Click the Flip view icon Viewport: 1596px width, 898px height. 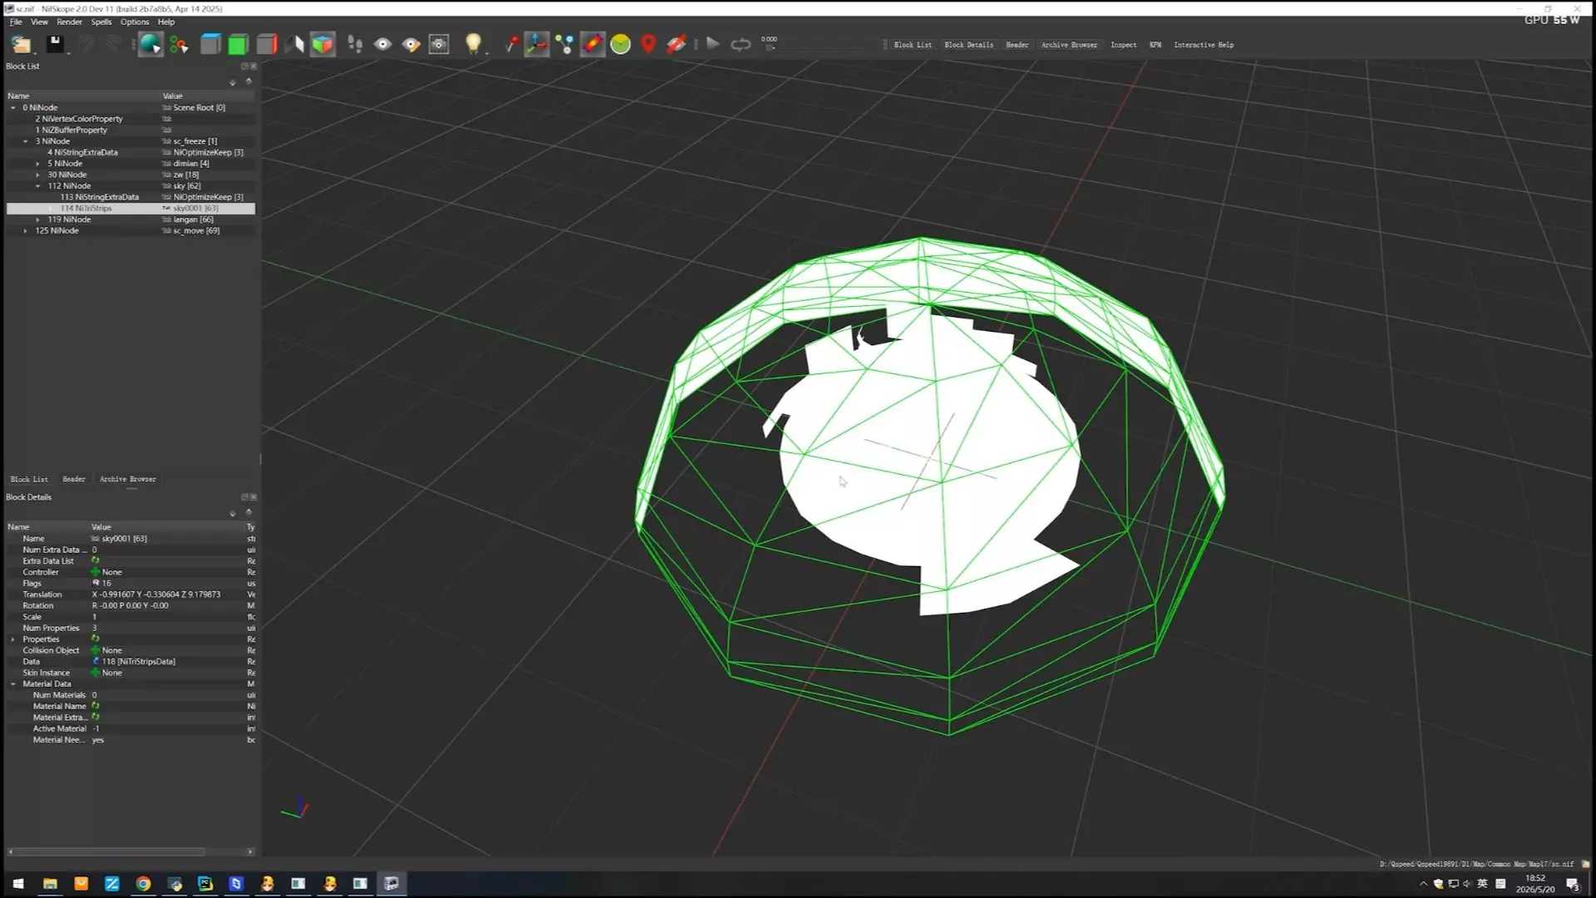click(x=294, y=44)
